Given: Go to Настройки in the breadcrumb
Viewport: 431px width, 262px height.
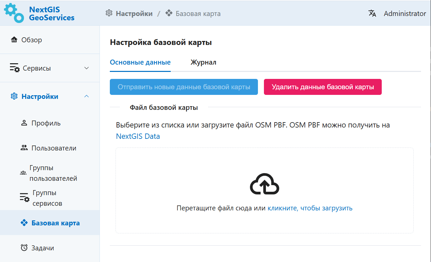Looking at the screenshot, I should pyautogui.click(x=134, y=14).
